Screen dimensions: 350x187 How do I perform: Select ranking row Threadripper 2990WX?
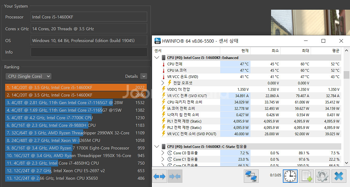(76, 133)
